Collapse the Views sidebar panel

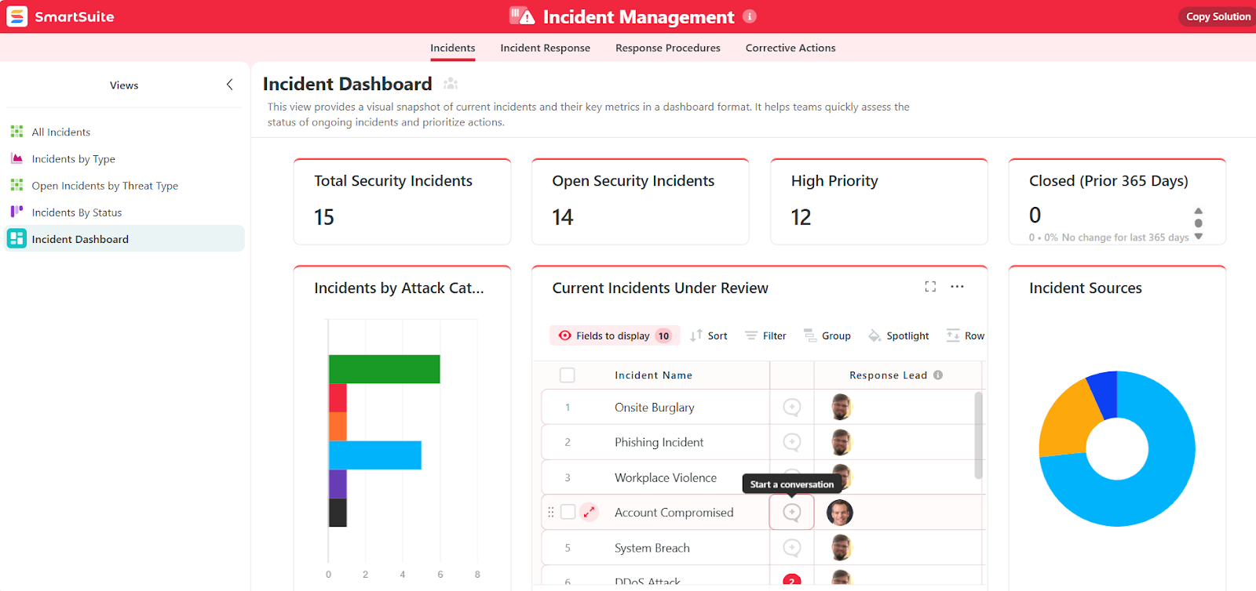[x=229, y=85]
